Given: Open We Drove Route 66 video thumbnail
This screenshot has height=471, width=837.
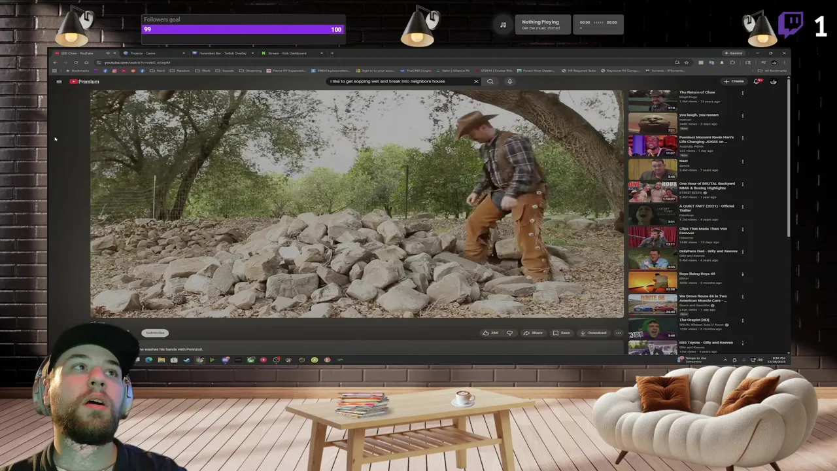Looking at the screenshot, I should [653, 304].
